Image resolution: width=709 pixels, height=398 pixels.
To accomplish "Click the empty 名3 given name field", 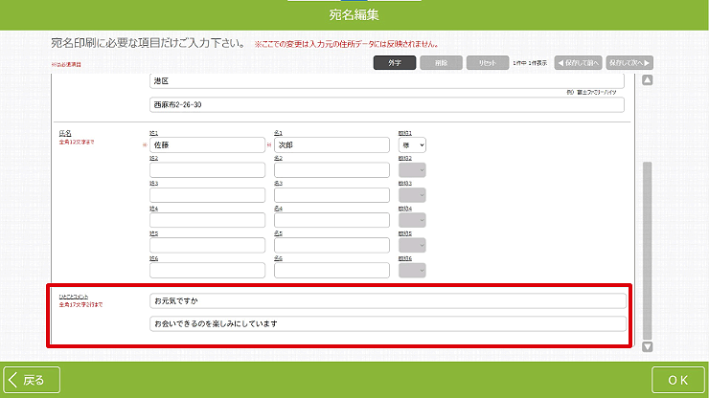I will pos(331,195).
